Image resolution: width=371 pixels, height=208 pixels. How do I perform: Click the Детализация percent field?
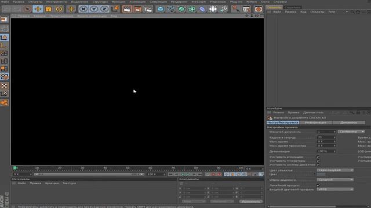point(326,151)
